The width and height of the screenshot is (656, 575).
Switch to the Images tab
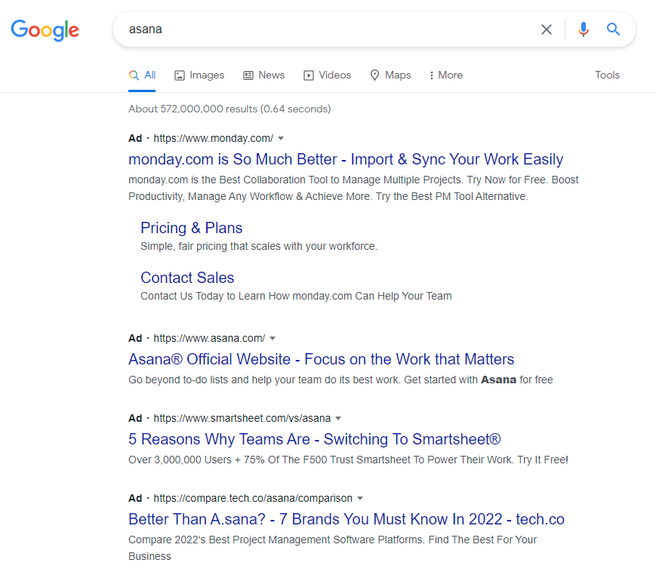click(x=199, y=75)
